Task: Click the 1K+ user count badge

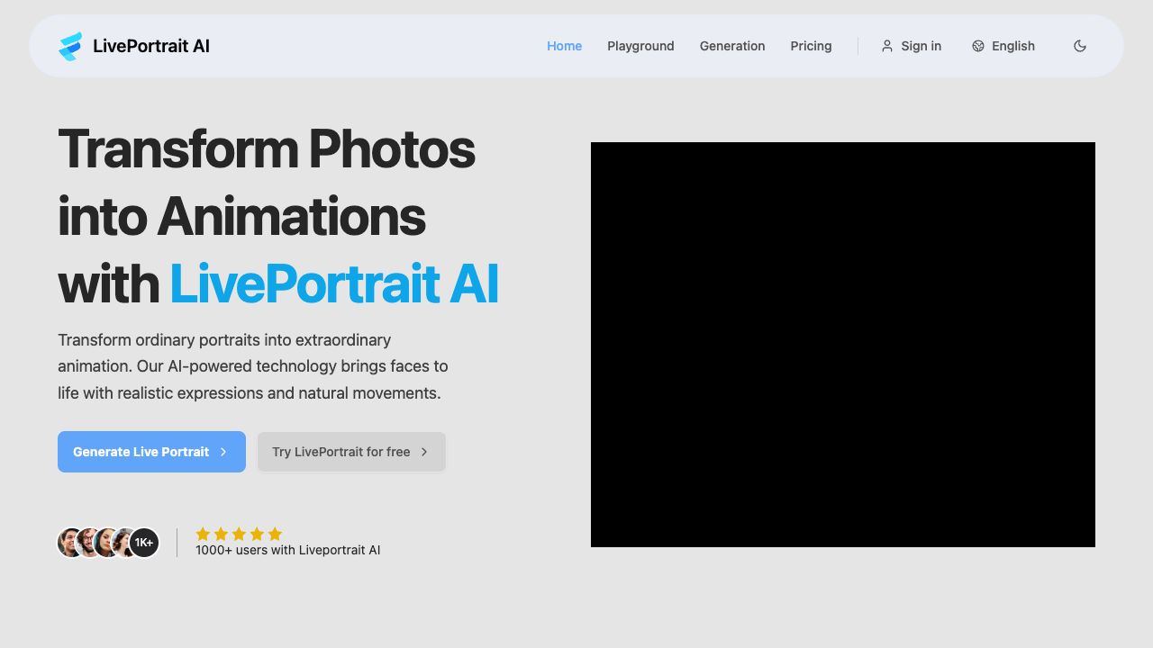Action: [144, 543]
